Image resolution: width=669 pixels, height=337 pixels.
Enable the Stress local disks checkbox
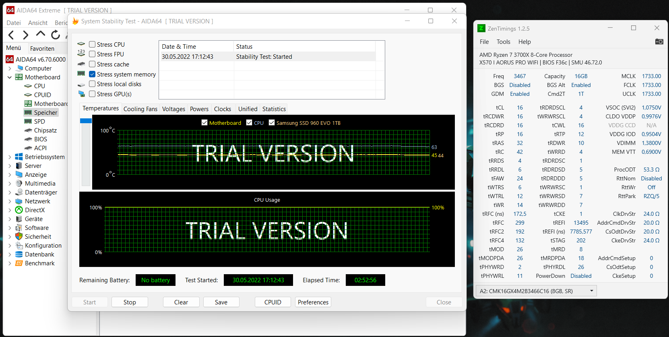coord(92,84)
